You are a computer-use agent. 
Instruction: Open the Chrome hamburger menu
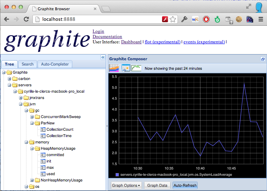point(261,19)
